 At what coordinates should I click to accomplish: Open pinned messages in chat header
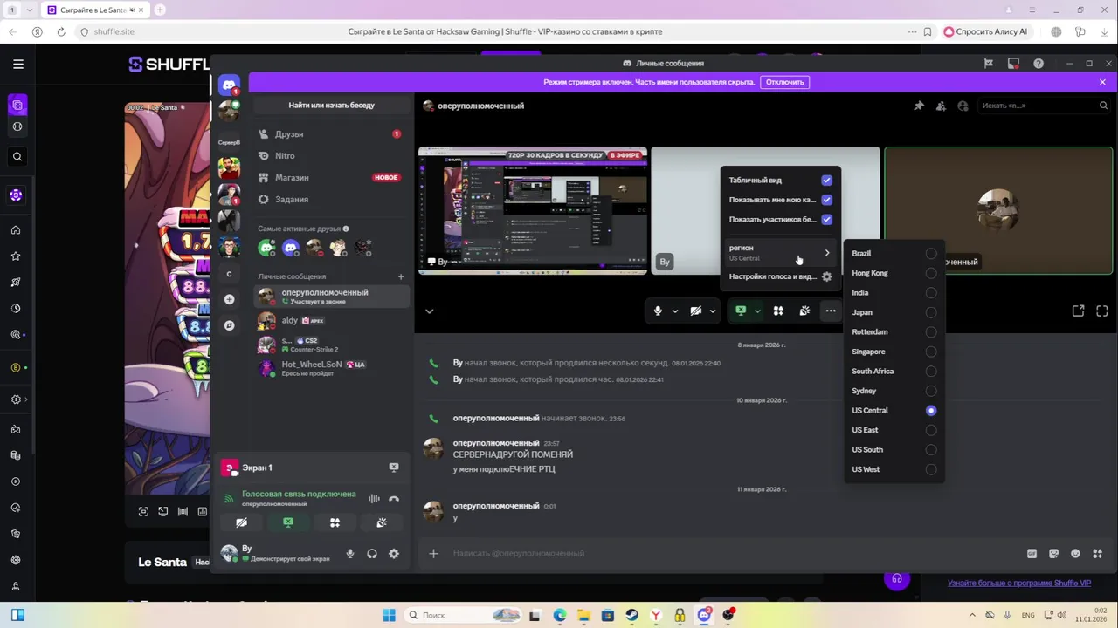pos(919,106)
